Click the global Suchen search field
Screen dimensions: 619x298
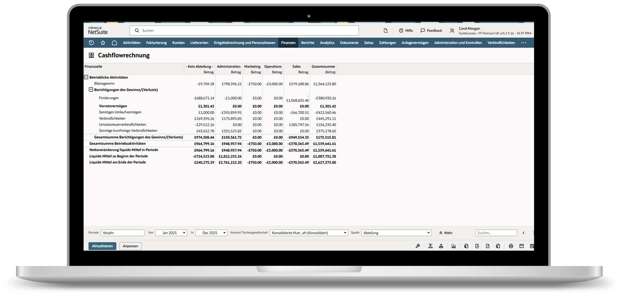pyautogui.click(x=244, y=31)
